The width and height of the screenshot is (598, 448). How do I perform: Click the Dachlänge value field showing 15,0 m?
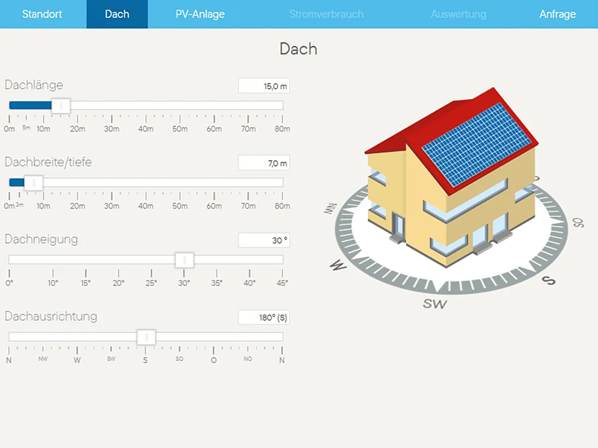264,86
